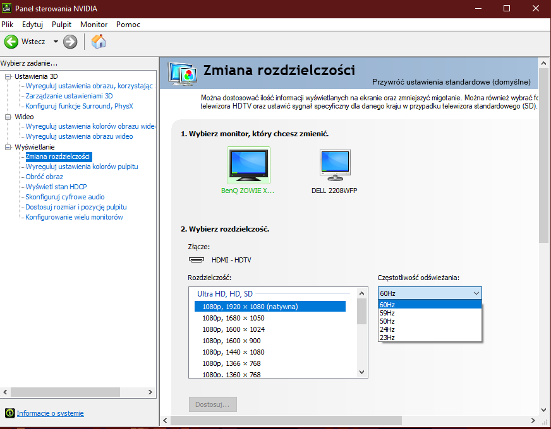
Task: Open Wyreguluj ustawienia obrazu wideo
Action: tap(80, 136)
